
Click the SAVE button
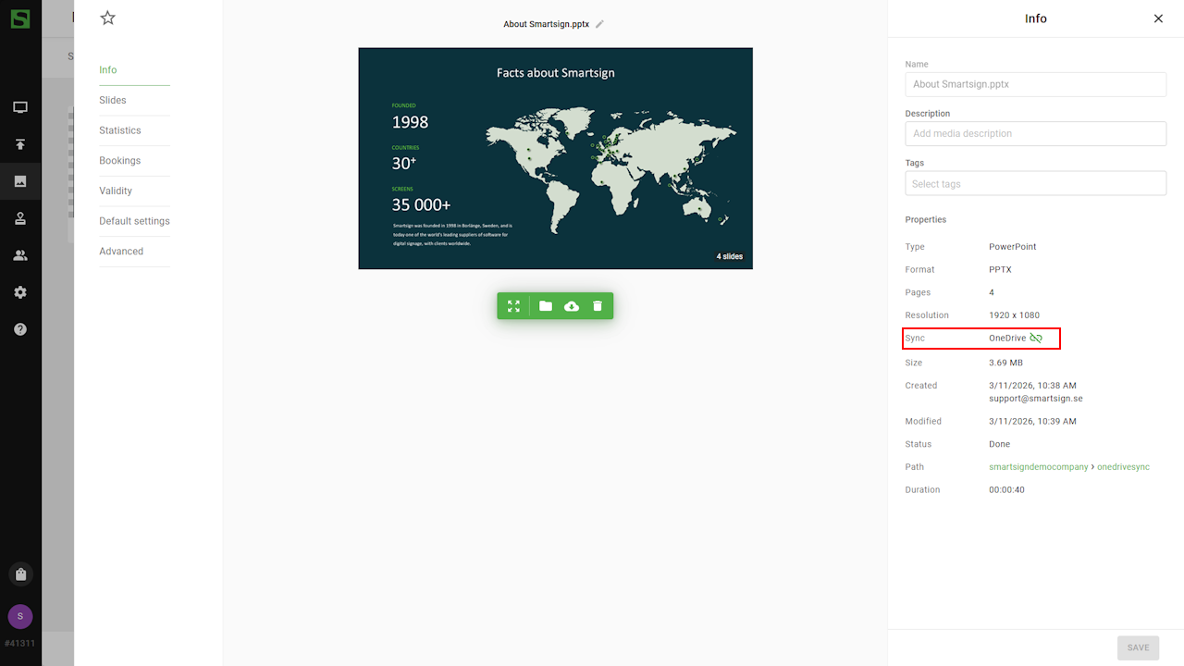tap(1138, 647)
